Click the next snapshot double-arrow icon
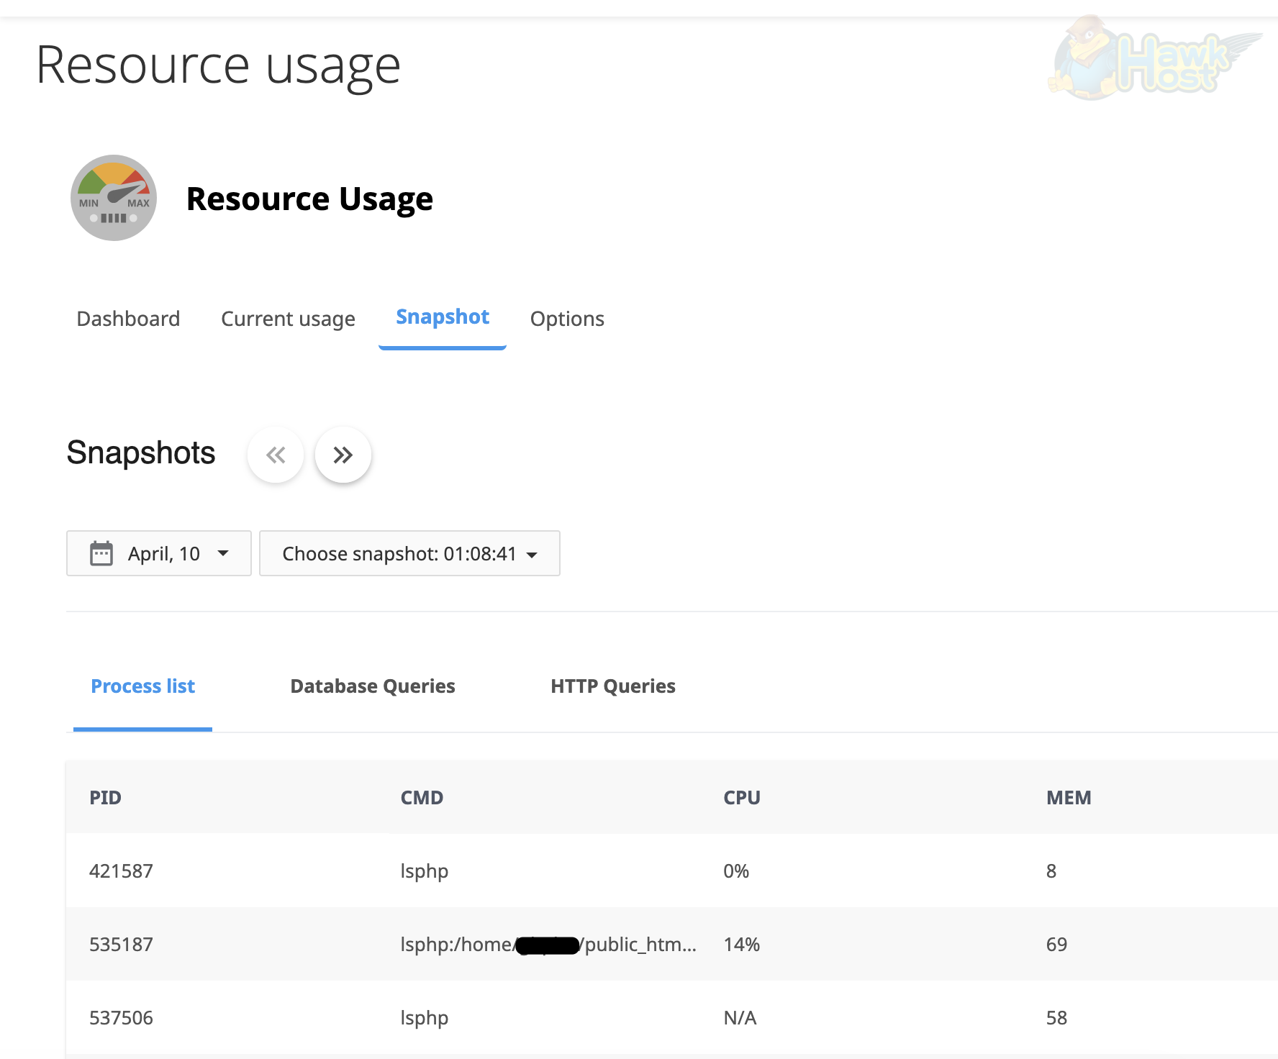The width and height of the screenshot is (1278, 1059). (x=343, y=455)
